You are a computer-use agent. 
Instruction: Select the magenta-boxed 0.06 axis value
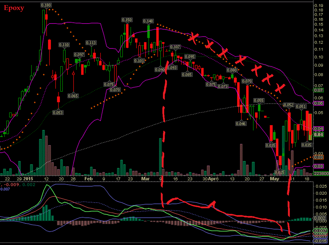(x=318, y=103)
